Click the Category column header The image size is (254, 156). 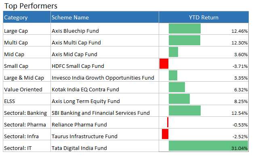pos(27,17)
